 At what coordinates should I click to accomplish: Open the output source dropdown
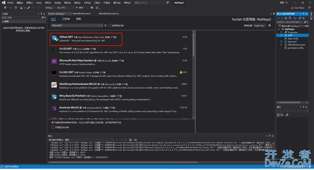click(89, 140)
